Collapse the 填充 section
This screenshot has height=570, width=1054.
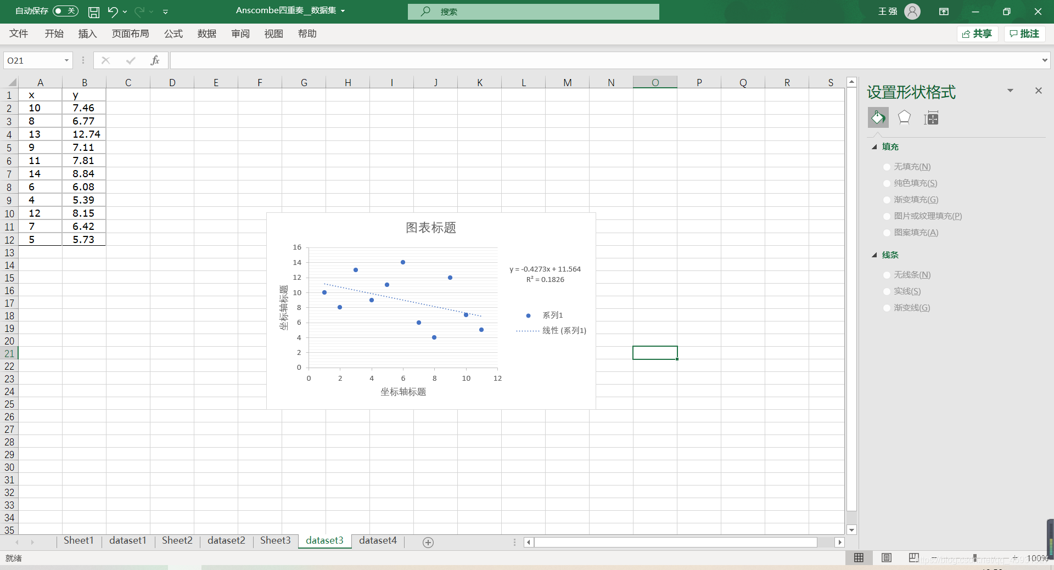click(874, 147)
